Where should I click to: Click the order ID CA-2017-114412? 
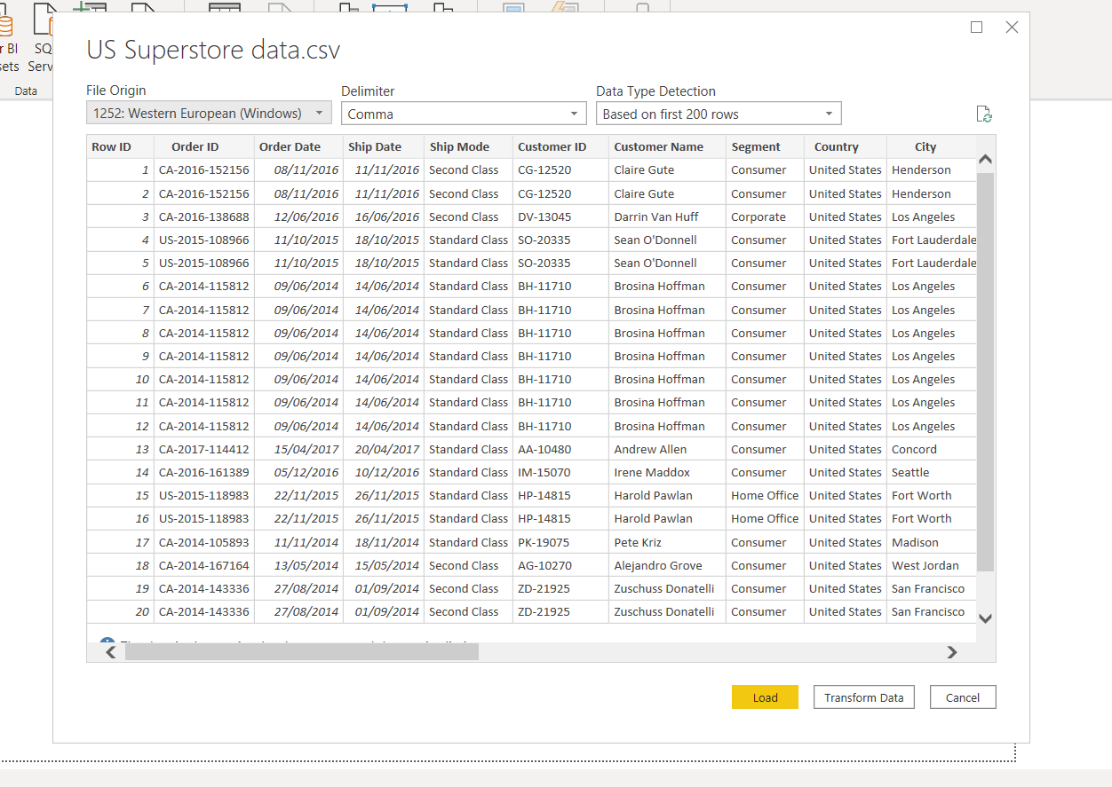[x=204, y=449]
